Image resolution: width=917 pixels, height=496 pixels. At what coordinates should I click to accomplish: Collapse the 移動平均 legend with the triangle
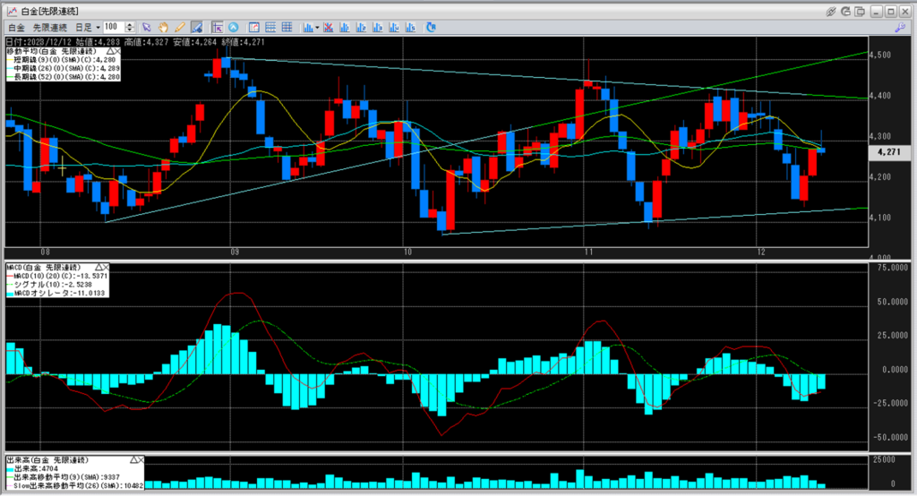pyautogui.click(x=110, y=51)
